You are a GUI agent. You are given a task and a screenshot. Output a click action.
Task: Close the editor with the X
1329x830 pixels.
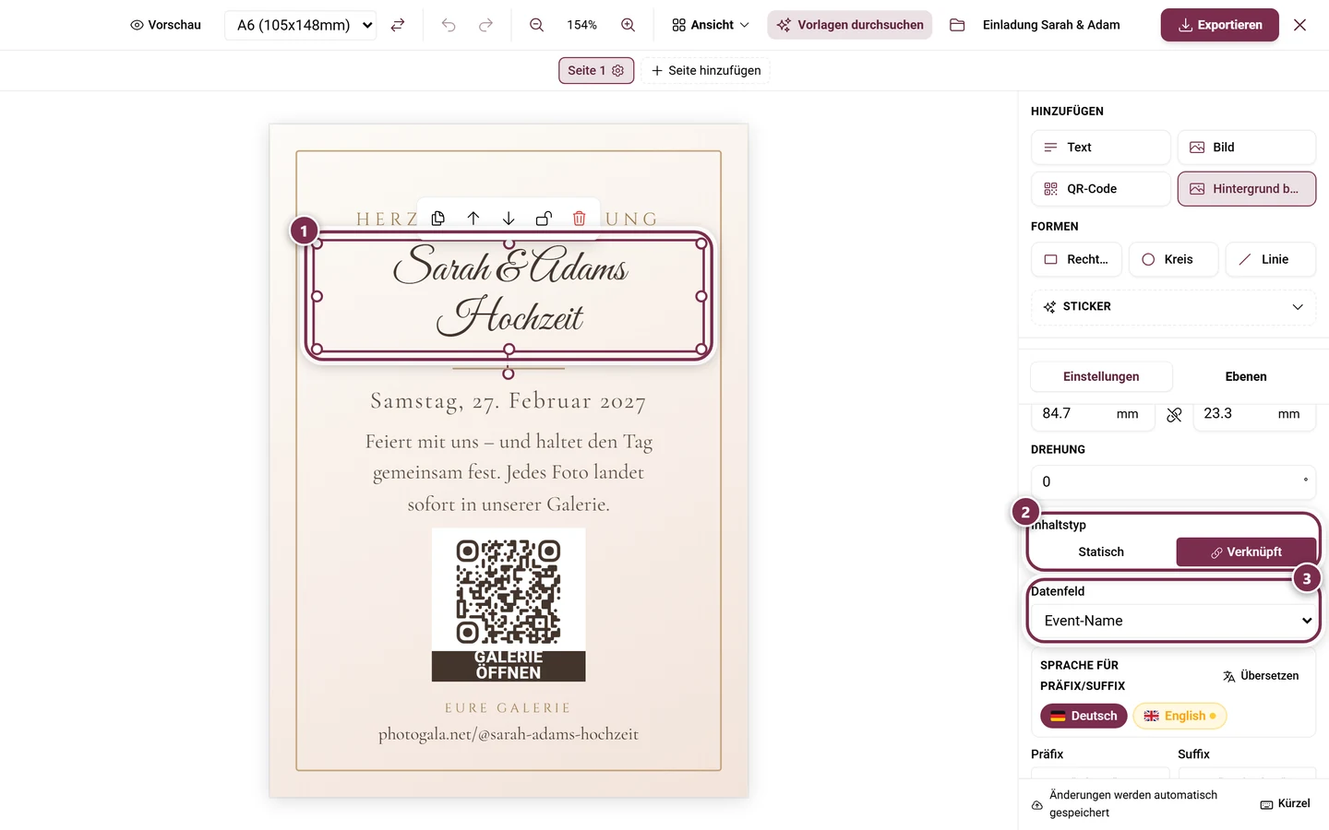pyautogui.click(x=1299, y=25)
